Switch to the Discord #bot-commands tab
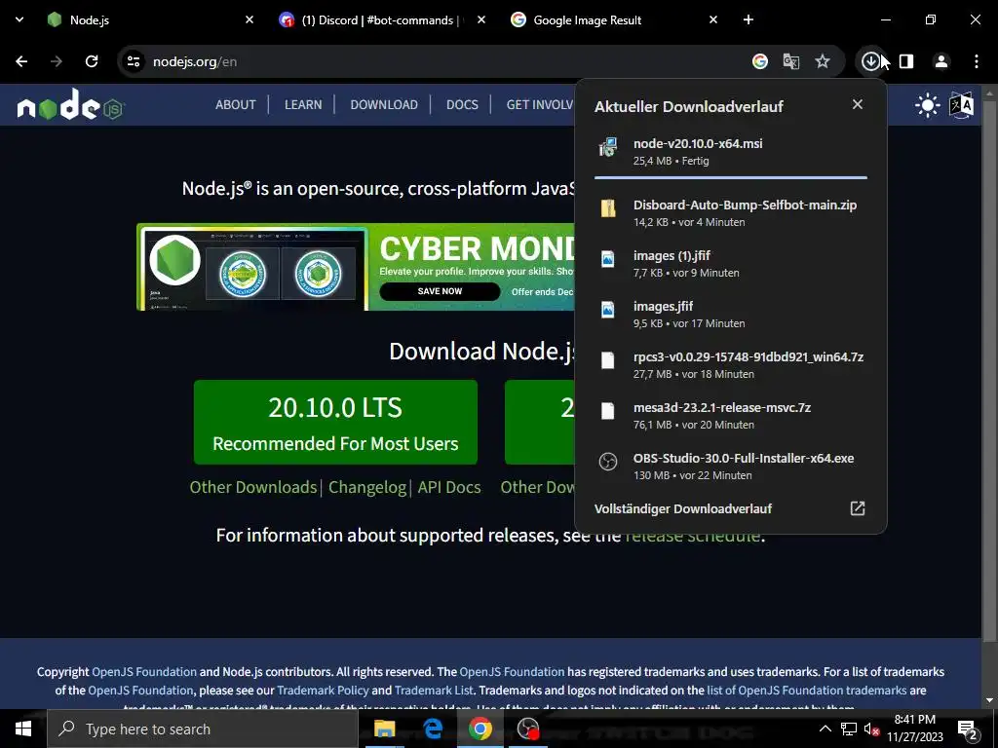This screenshot has height=748, width=998. pos(382,19)
